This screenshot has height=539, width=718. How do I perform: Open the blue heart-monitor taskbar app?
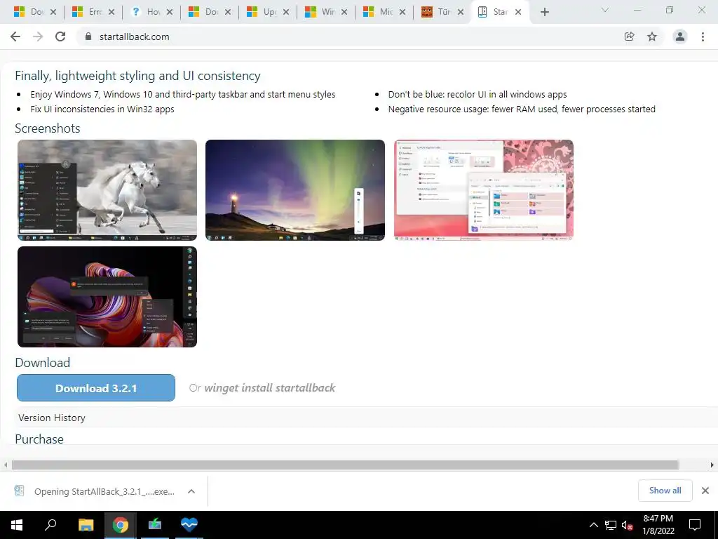[189, 524]
